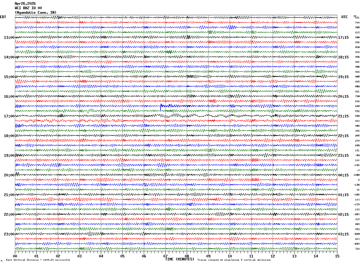Select the 22:00 EDT row label
The height and width of the screenshot is (264, 361).
[9, 215]
